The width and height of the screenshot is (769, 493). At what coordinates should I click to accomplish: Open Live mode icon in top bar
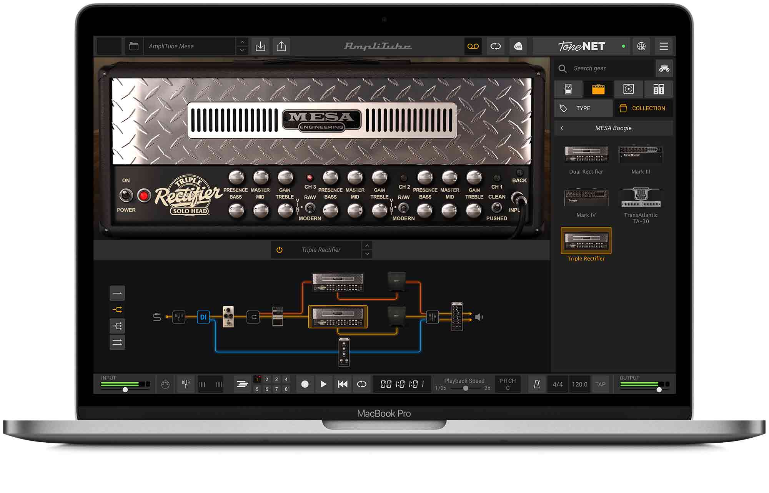[x=518, y=46]
